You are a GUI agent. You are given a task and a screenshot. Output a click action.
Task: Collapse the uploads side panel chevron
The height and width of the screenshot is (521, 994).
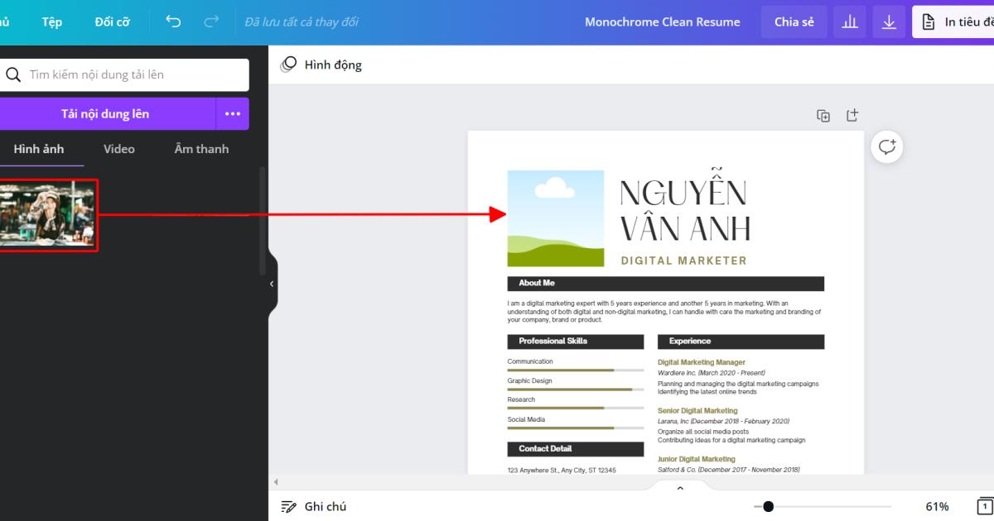click(271, 284)
